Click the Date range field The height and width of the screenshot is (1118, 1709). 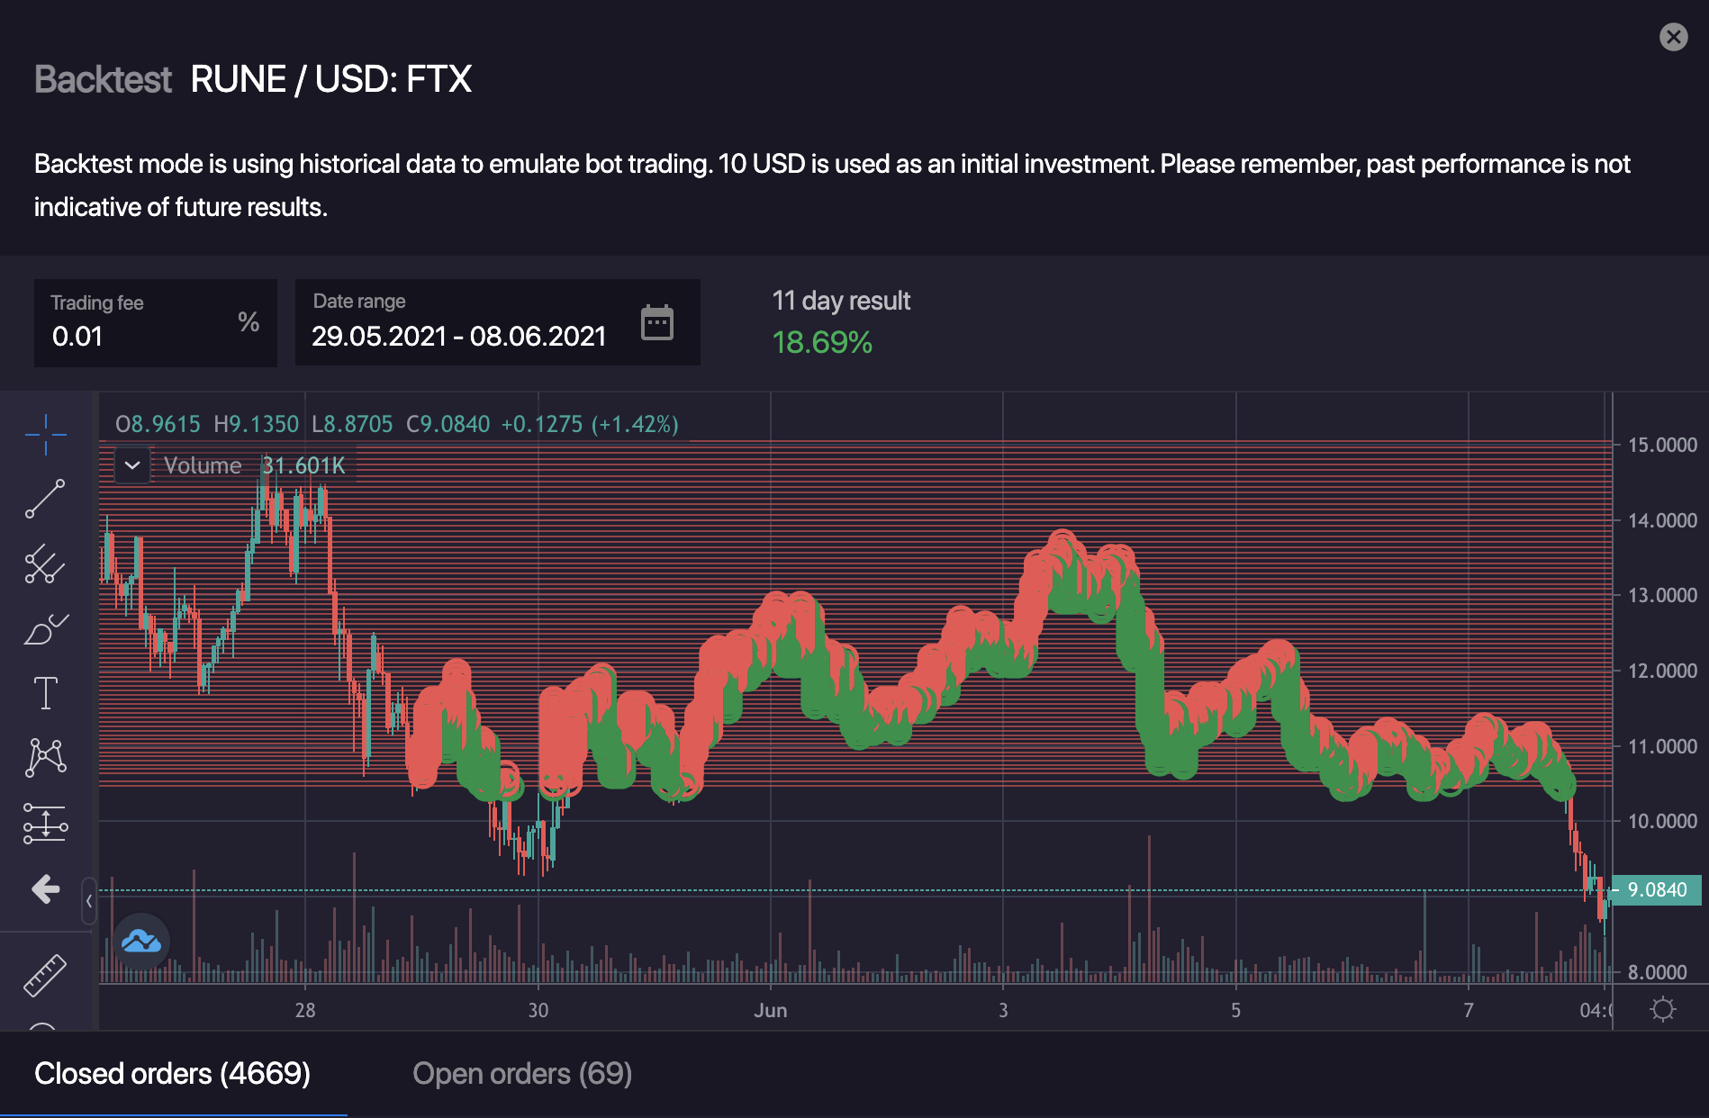459,336
